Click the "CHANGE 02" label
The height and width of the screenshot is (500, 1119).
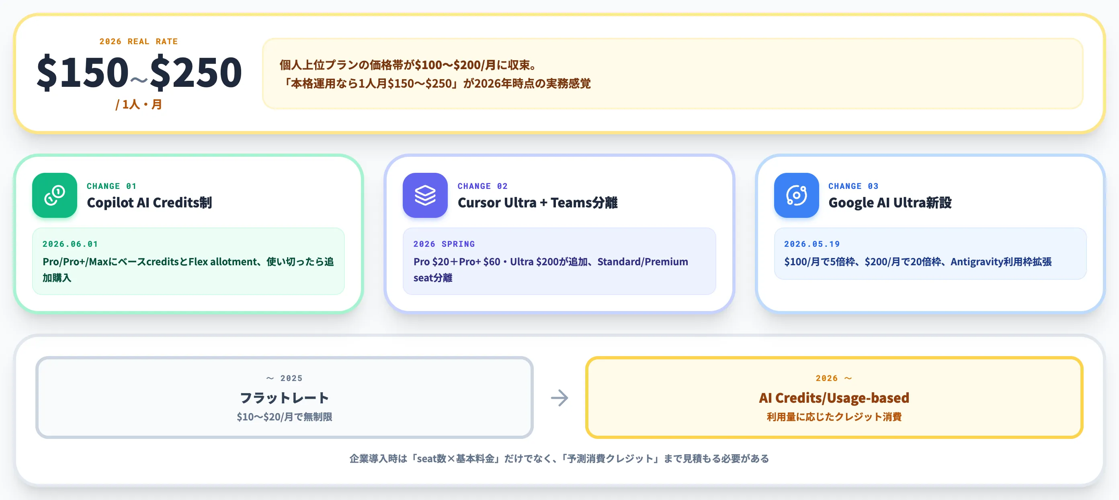[483, 186]
